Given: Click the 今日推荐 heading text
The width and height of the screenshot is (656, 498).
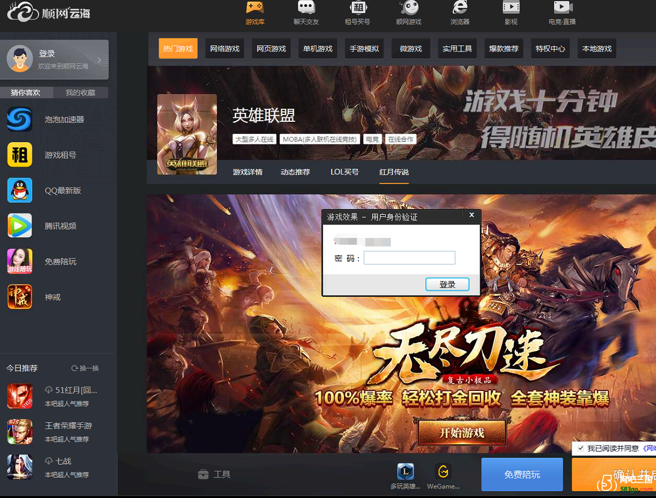Looking at the screenshot, I should point(22,368).
